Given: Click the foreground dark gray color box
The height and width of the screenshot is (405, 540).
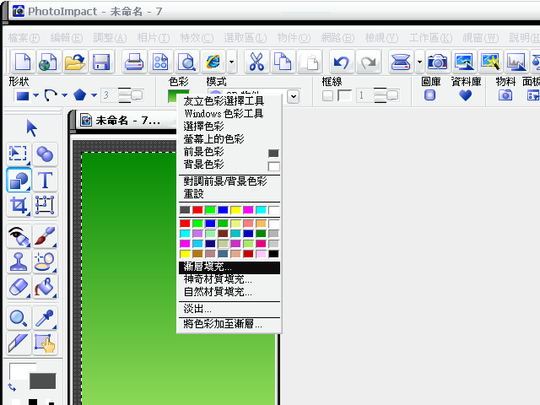Looking at the screenshot, I should (x=43, y=381).
